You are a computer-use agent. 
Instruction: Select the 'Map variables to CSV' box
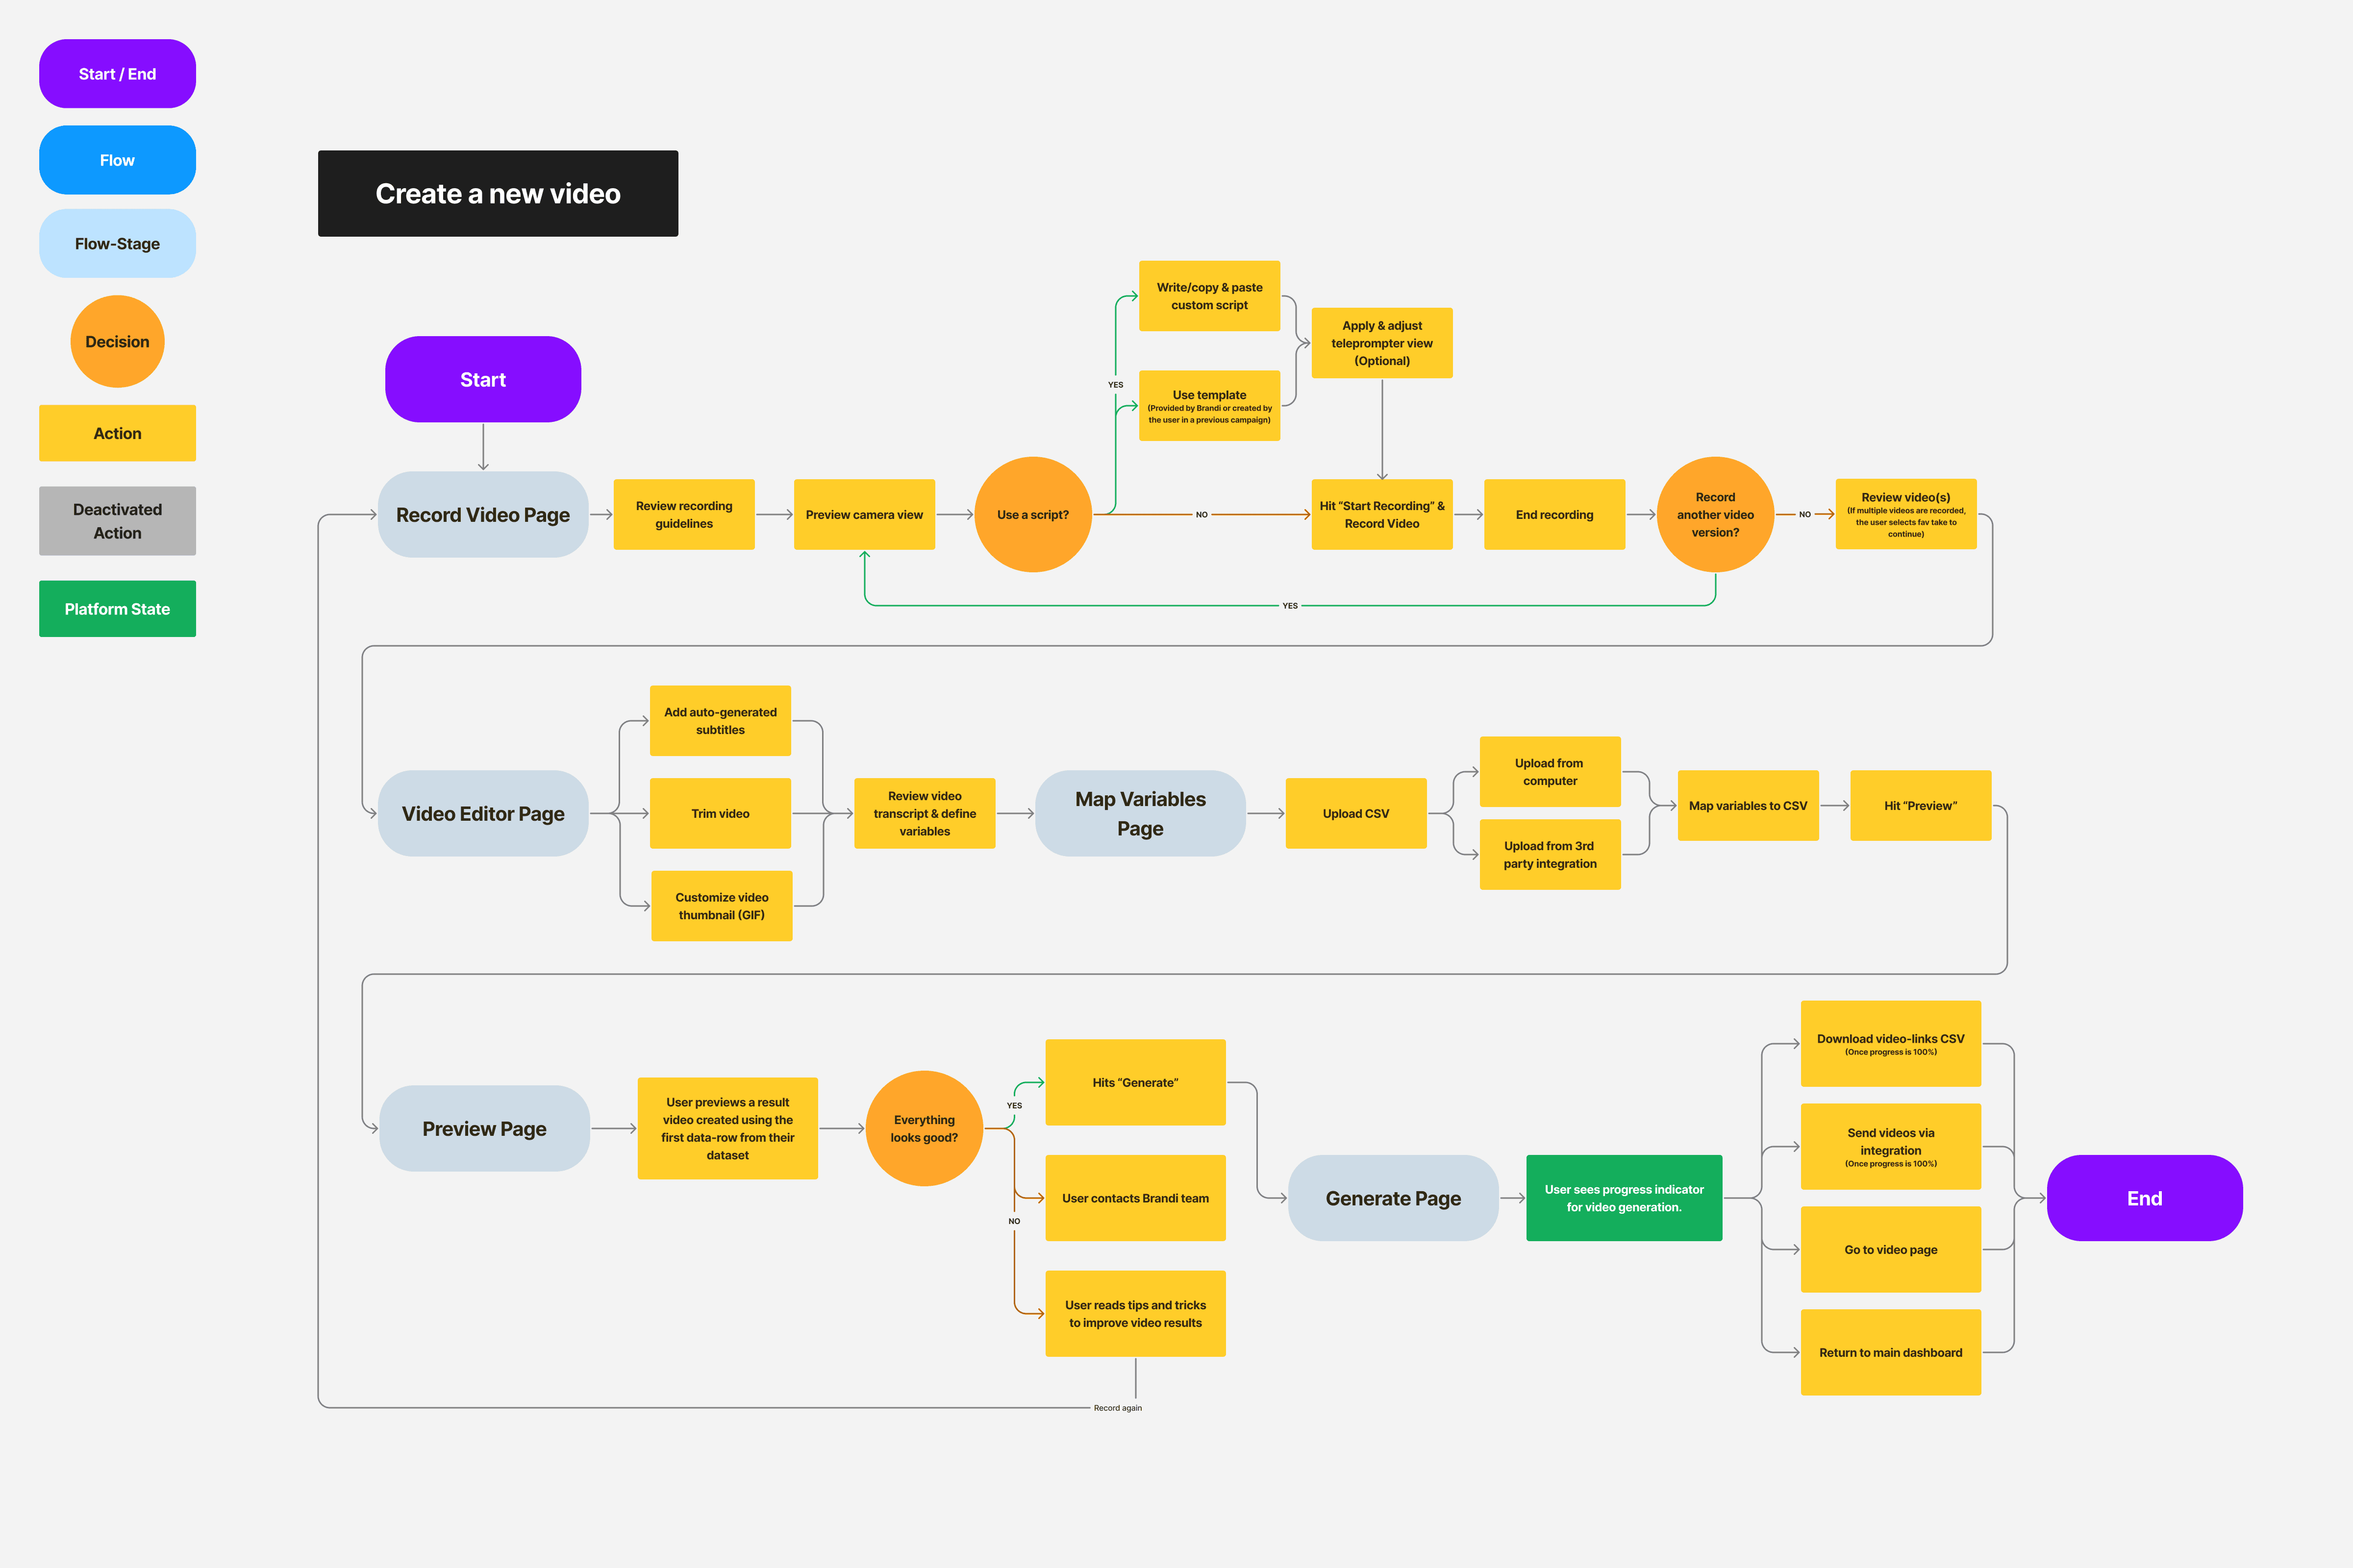click(x=1748, y=805)
